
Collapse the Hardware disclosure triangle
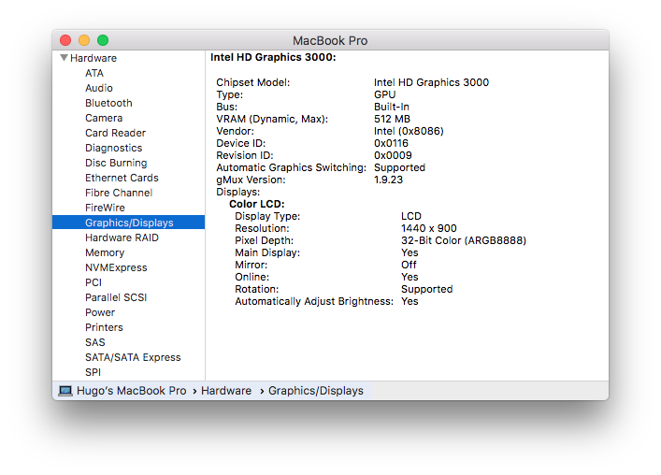(x=64, y=58)
